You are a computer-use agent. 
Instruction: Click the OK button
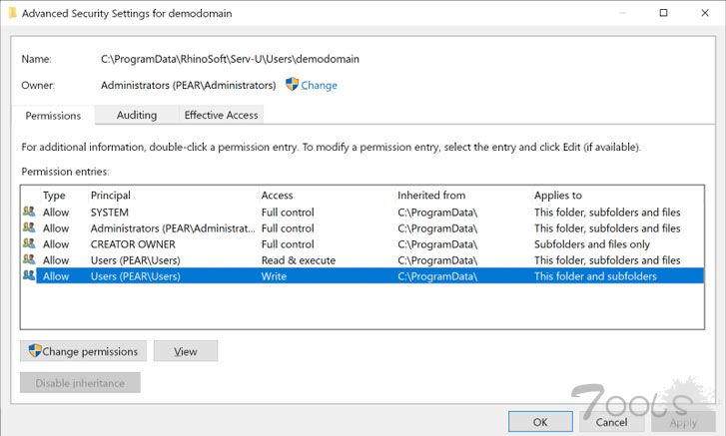(540, 422)
